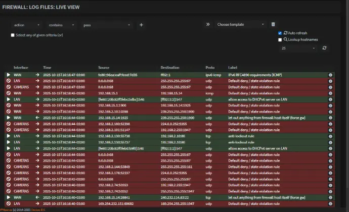This screenshot has width=349, height=212.
Task: Click the refresh icon beside the 25 dropdown
Action: 324,48
